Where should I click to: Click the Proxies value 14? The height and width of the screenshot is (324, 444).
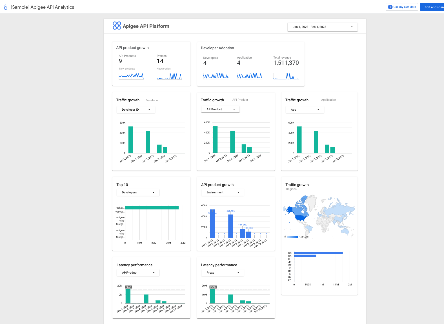coord(160,61)
